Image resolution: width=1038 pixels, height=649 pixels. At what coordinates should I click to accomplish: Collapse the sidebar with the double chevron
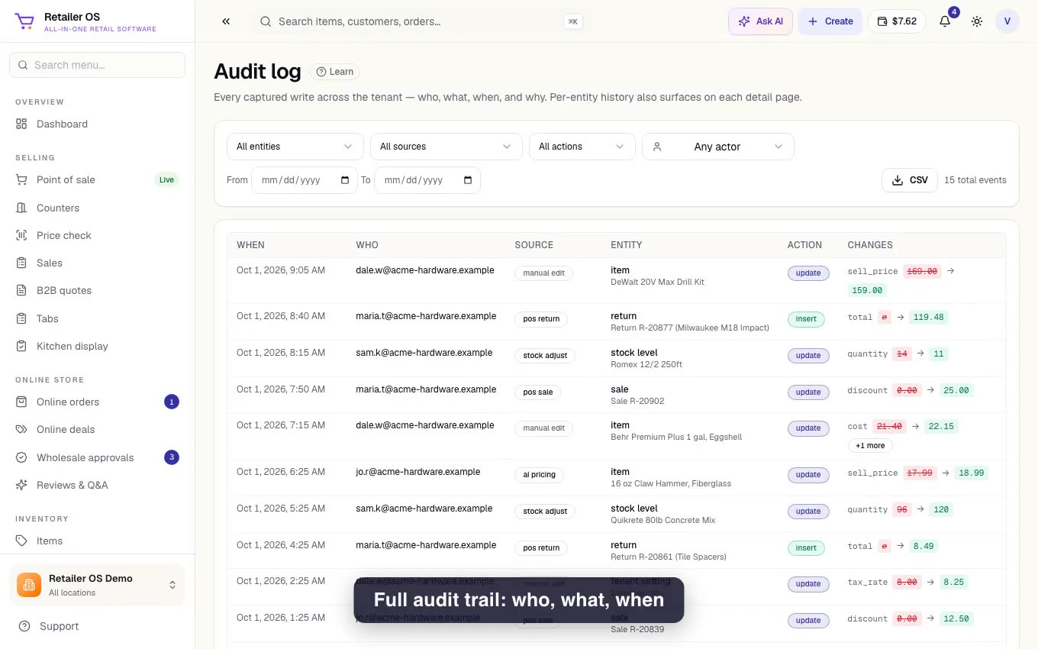(x=226, y=21)
